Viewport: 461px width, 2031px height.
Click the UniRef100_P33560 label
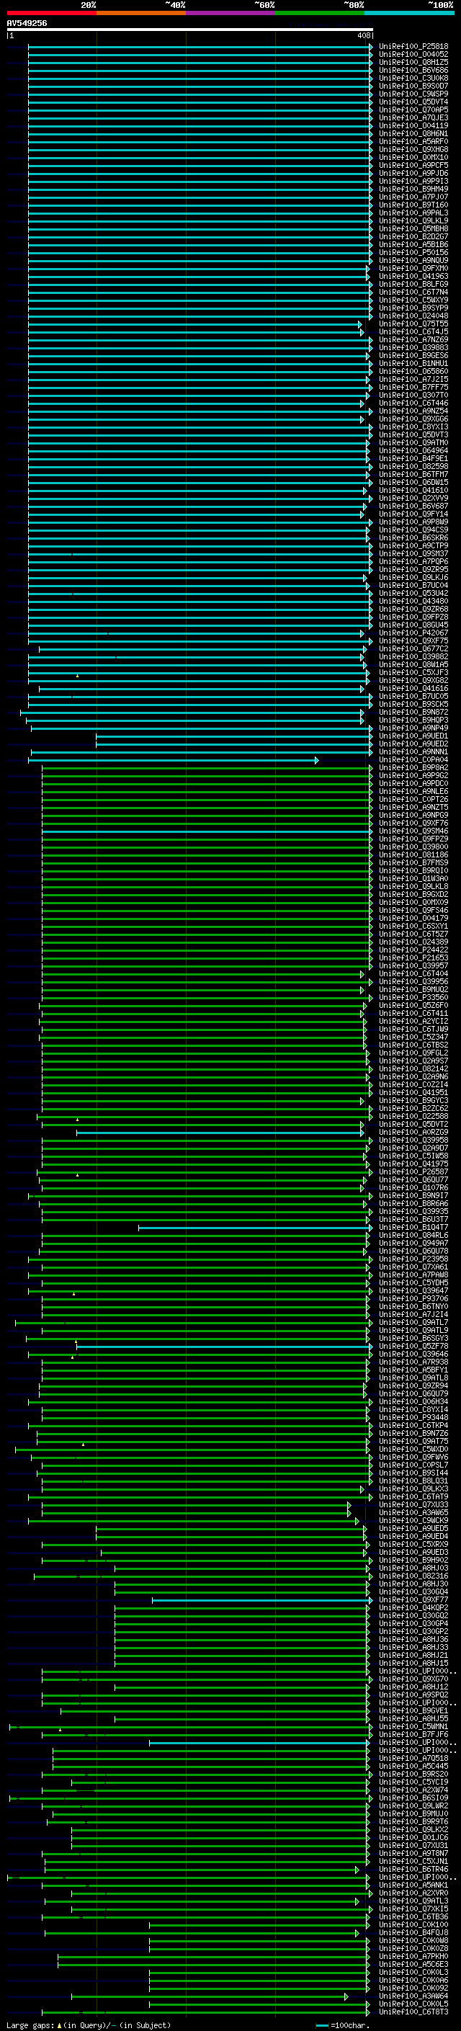(413, 998)
